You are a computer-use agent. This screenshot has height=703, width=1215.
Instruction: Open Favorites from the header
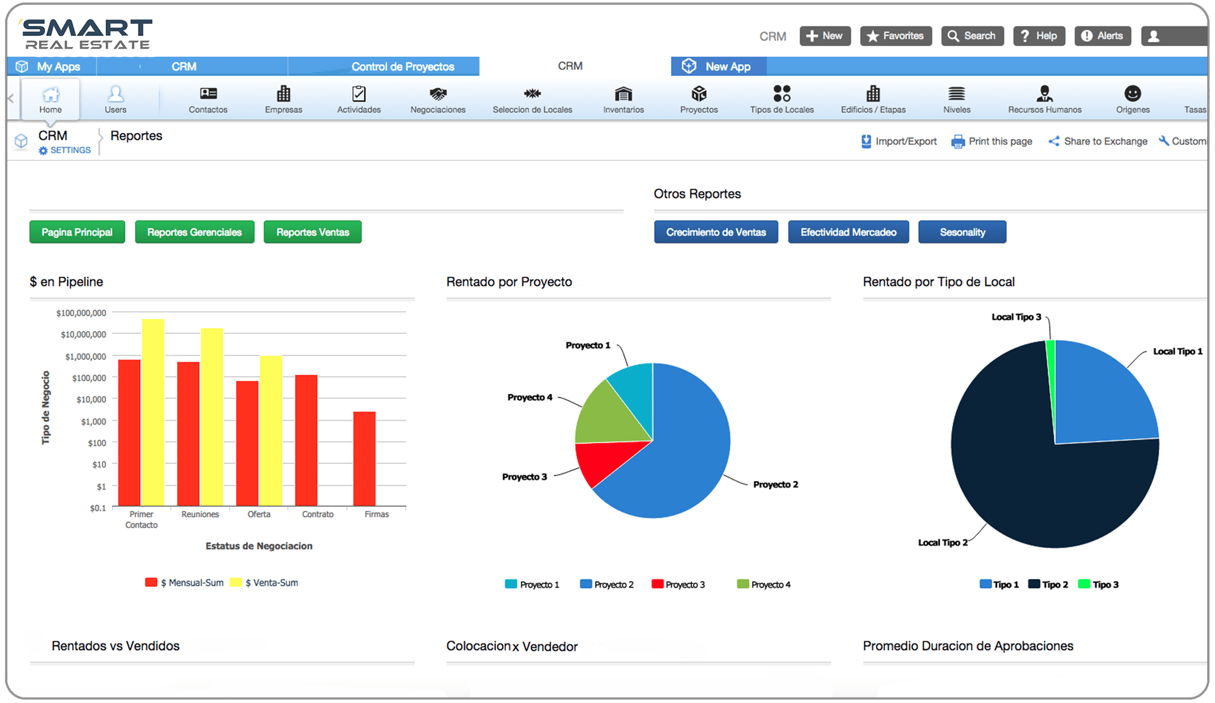pyautogui.click(x=895, y=36)
